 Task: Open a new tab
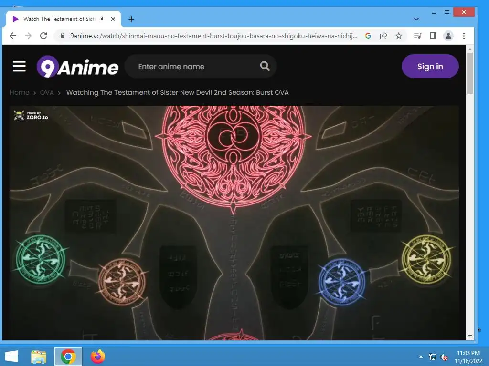coord(131,19)
